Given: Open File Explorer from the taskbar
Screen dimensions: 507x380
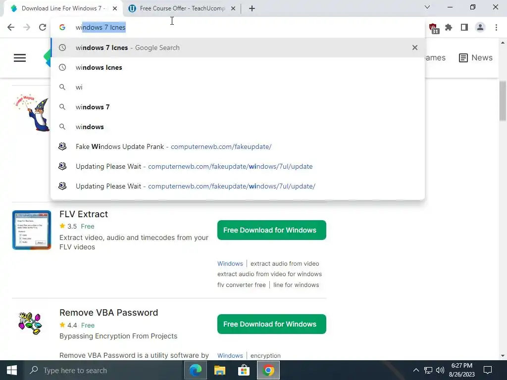Looking at the screenshot, I should (220, 370).
